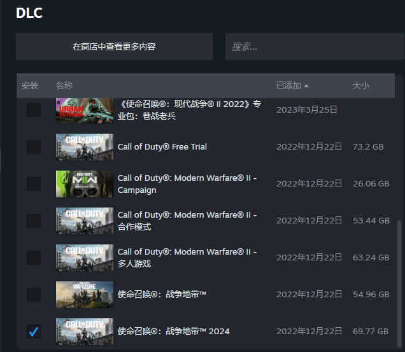This screenshot has height=352, width=405.
Task: Check the install box for 巷战老兵 pack
Action: (x=34, y=110)
